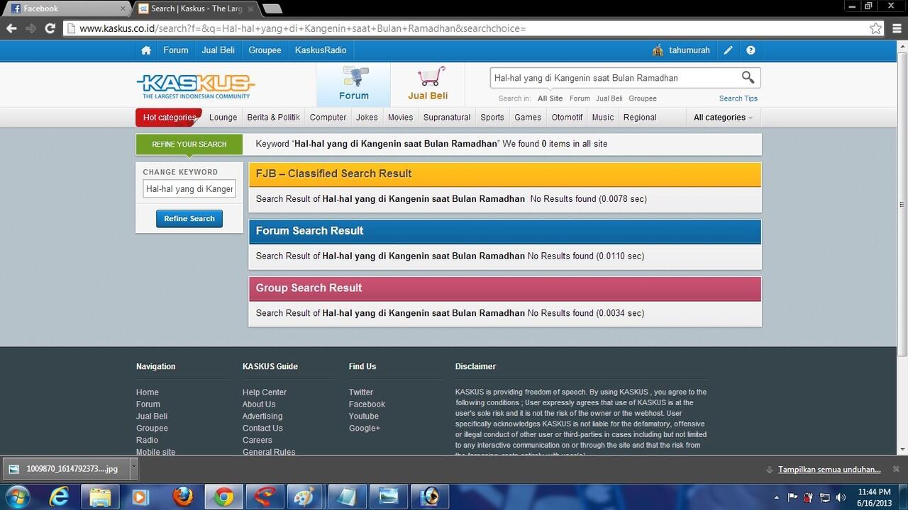
Task: Click the KASKUS logo
Action: [x=195, y=86]
